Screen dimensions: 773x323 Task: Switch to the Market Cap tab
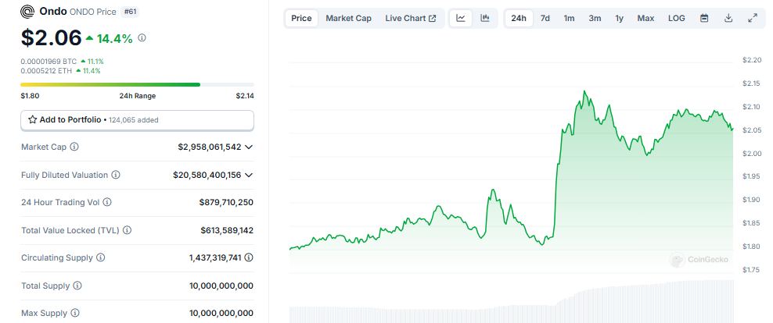coord(348,18)
